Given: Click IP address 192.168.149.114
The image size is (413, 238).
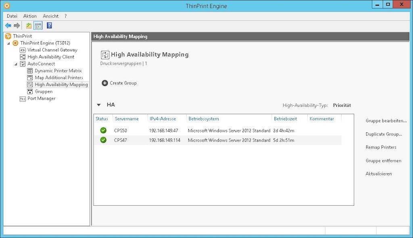Looking at the screenshot, I should click(165, 140).
